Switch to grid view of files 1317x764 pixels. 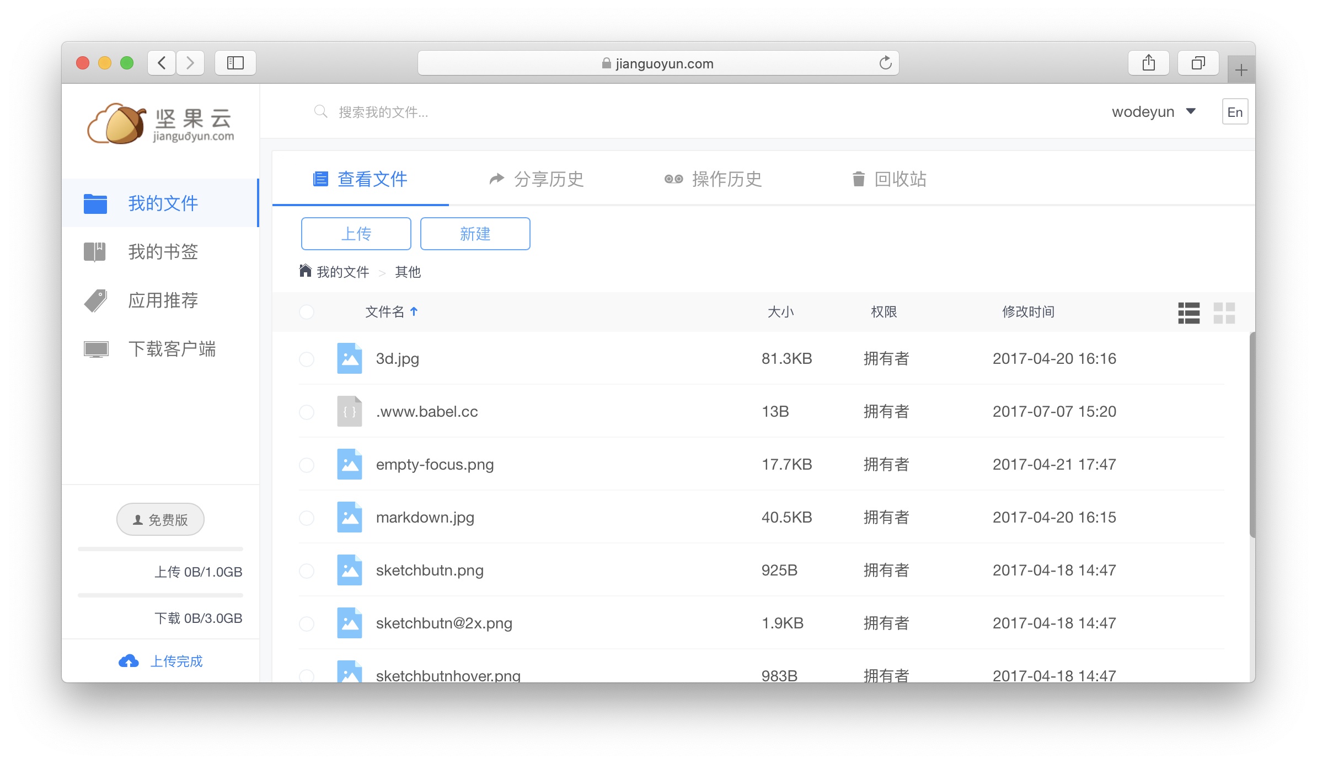(x=1225, y=313)
